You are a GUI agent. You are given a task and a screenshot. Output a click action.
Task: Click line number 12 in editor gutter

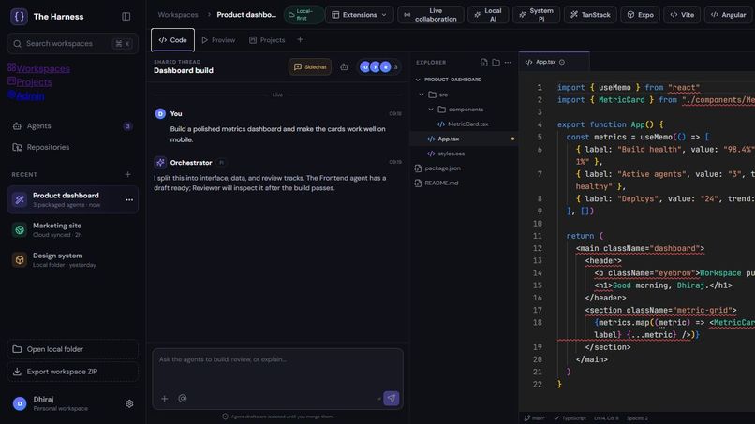click(x=538, y=248)
